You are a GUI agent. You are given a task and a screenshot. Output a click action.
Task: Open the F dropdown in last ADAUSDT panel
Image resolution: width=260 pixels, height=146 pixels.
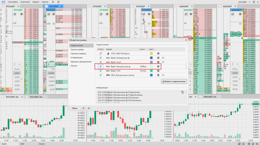[x=236, y=64]
